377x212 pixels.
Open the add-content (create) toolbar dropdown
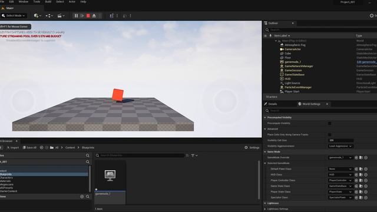(x=38, y=16)
